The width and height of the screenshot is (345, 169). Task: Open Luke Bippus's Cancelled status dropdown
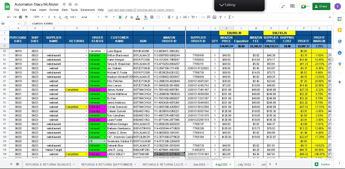click(104, 51)
